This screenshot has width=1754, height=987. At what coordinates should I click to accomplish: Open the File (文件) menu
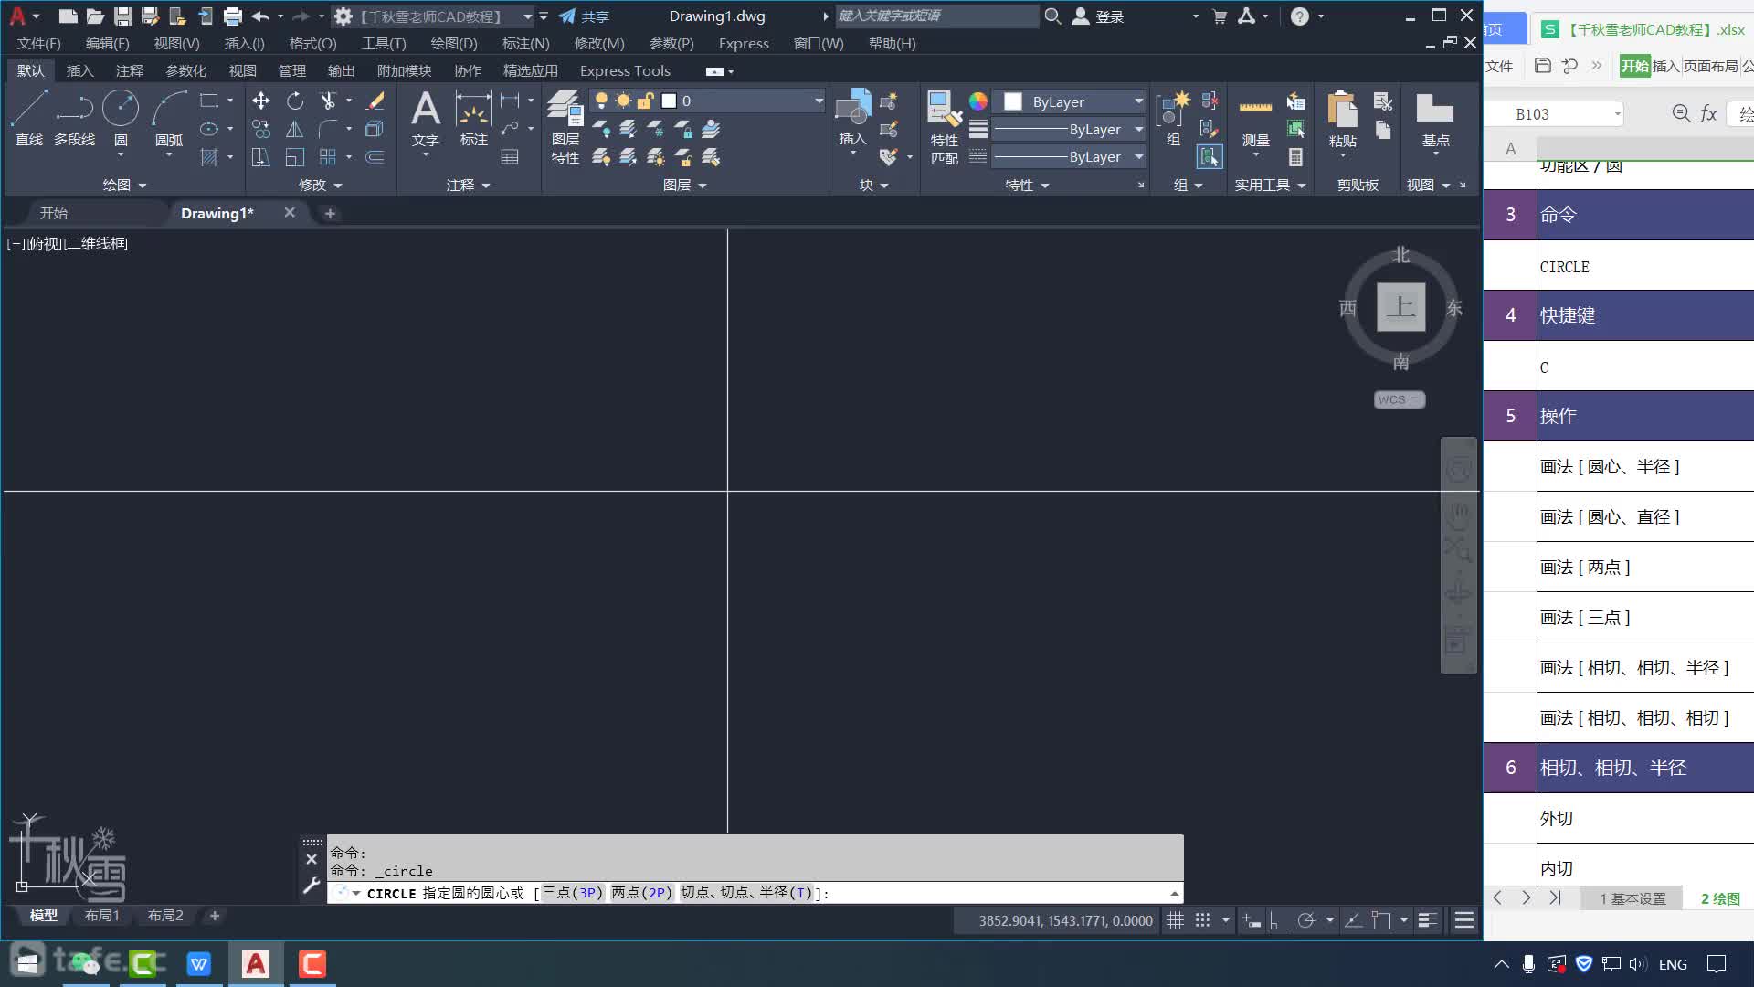click(x=39, y=43)
